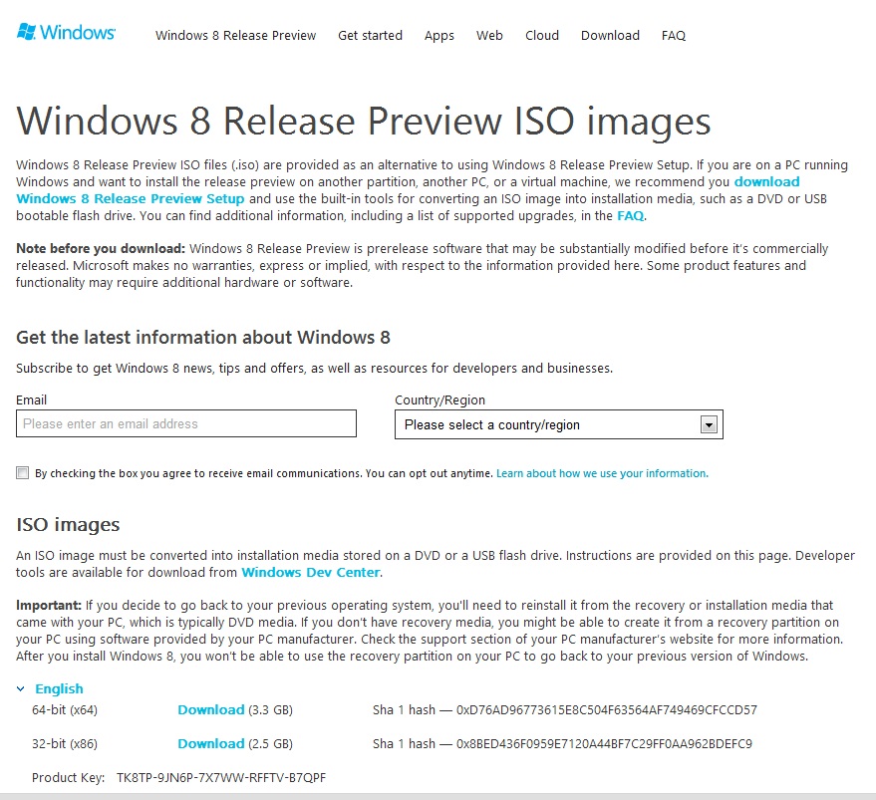Click the 64-bit (x64) row label
876x800 pixels.
pos(65,710)
